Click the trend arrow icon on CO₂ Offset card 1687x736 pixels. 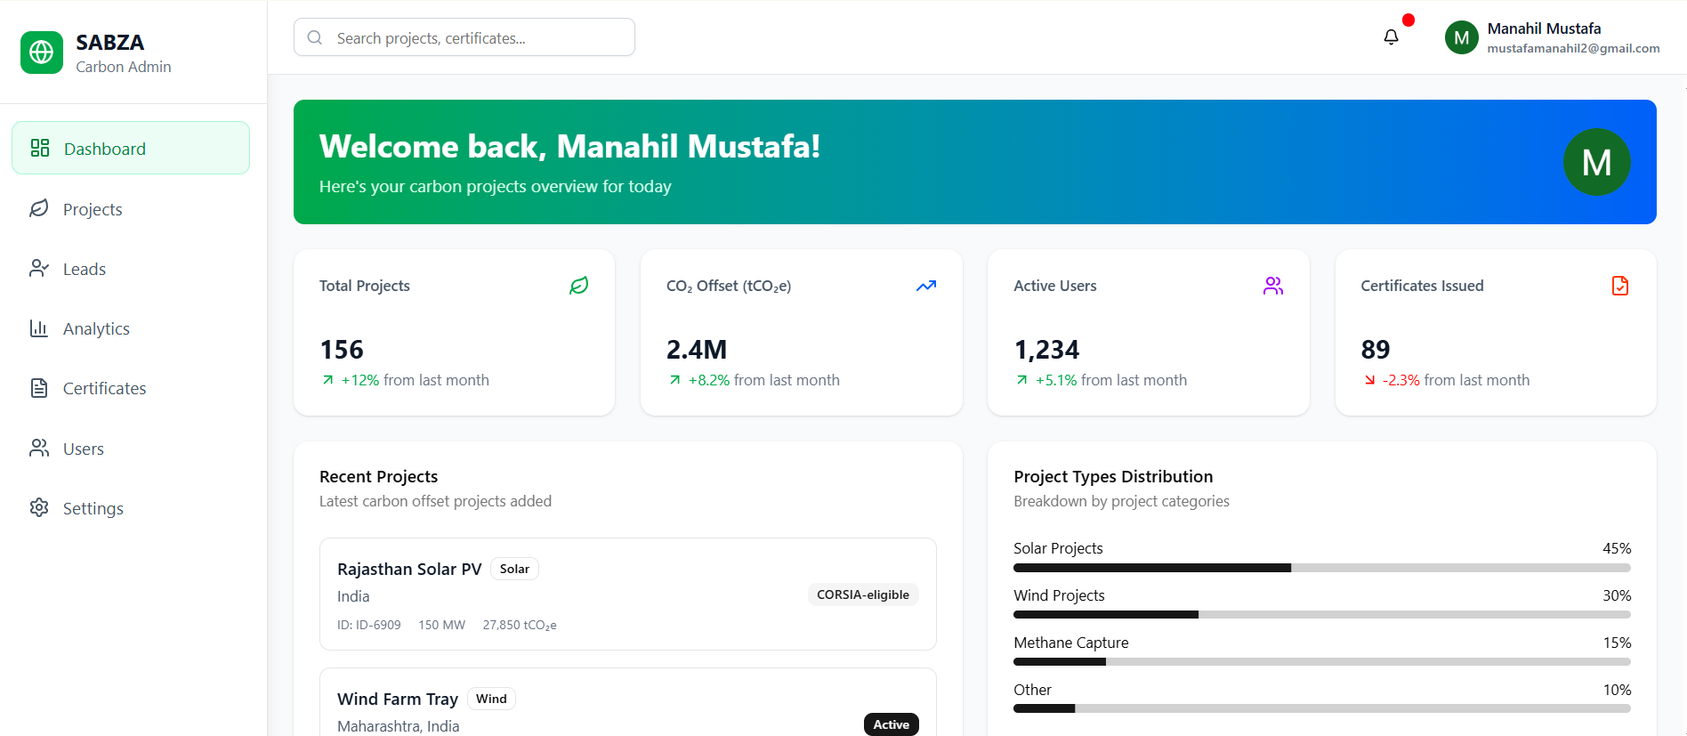point(925,286)
